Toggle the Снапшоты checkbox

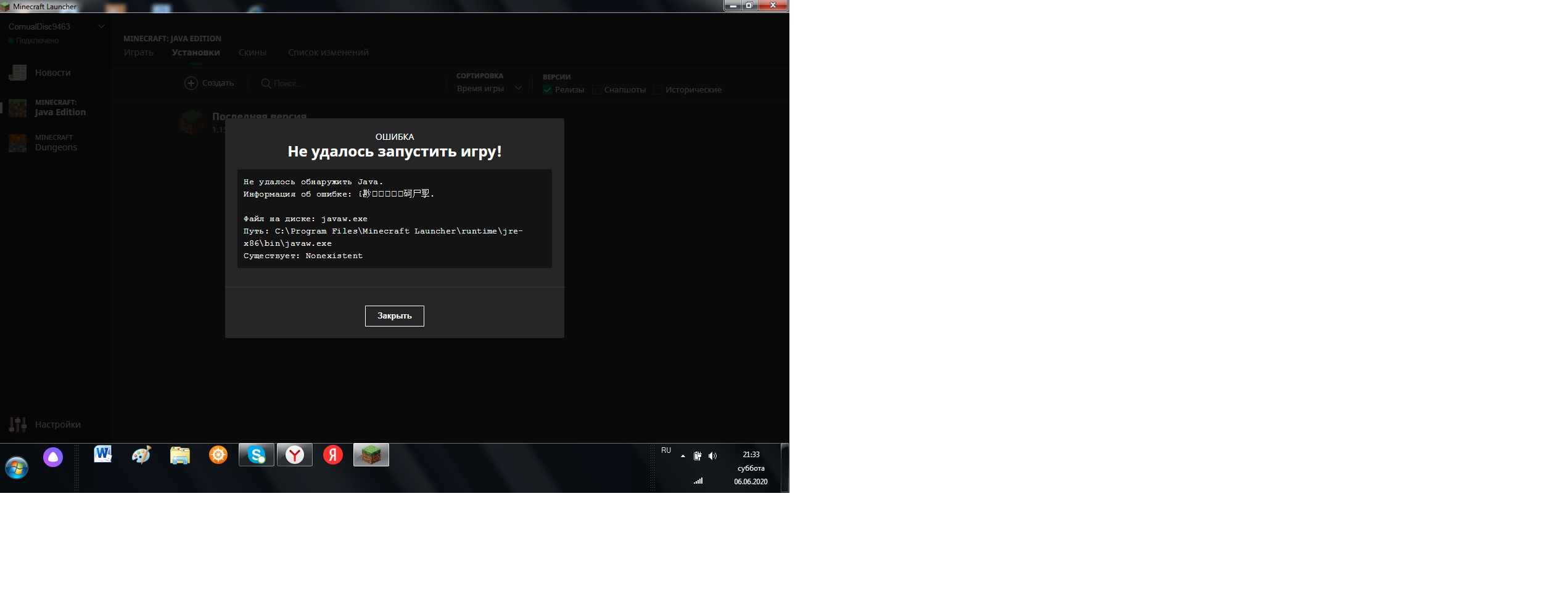pos(596,90)
